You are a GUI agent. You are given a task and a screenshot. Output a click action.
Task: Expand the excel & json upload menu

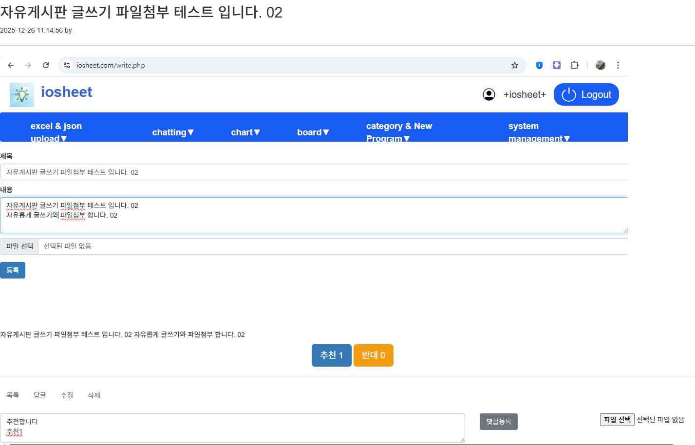coord(56,132)
